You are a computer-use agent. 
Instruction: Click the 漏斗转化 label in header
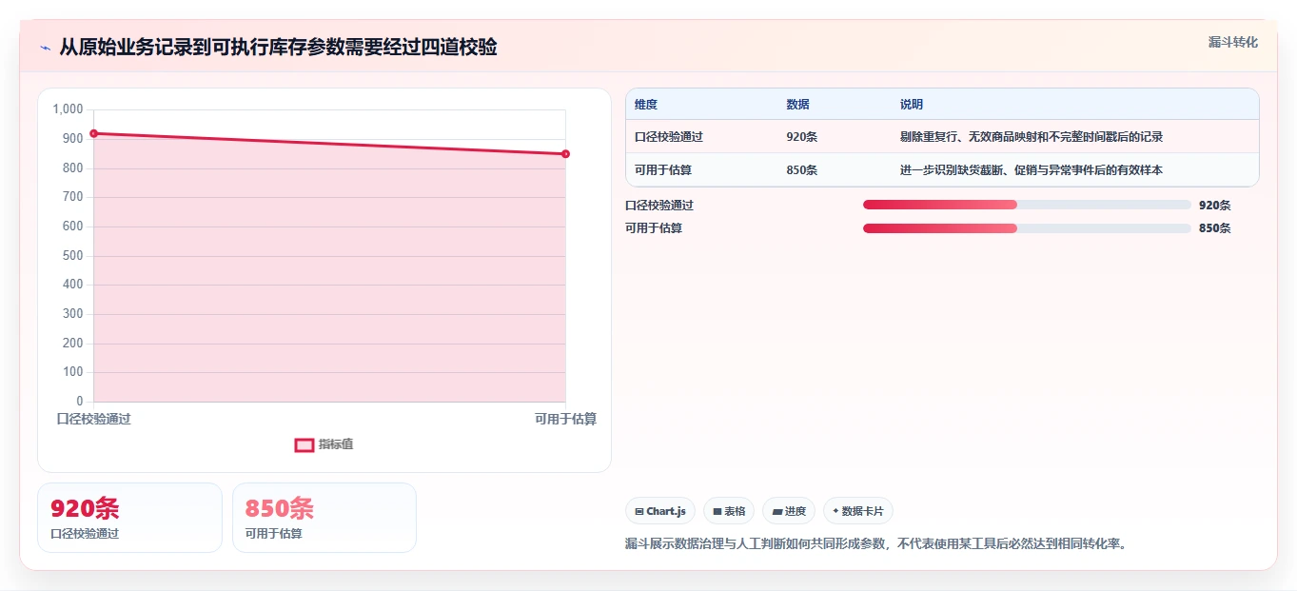pyautogui.click(x=1233, y=43)
